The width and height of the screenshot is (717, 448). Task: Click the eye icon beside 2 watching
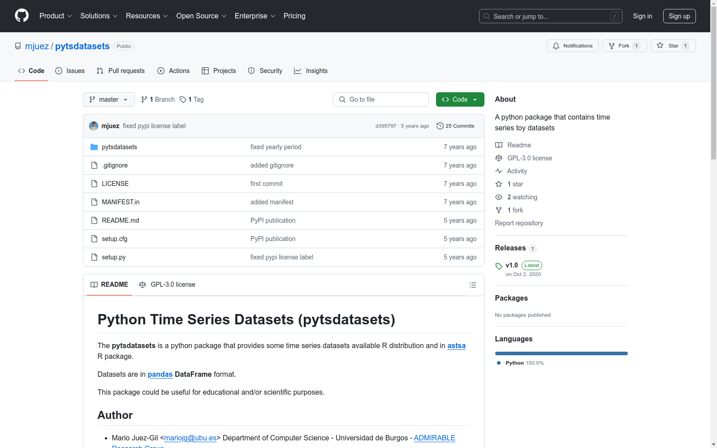point(499,197)
